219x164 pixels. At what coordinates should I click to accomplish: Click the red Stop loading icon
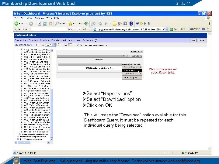coord(39,24)
